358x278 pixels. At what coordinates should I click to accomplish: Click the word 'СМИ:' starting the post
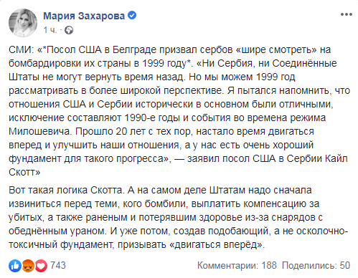(x=22, y=49)
